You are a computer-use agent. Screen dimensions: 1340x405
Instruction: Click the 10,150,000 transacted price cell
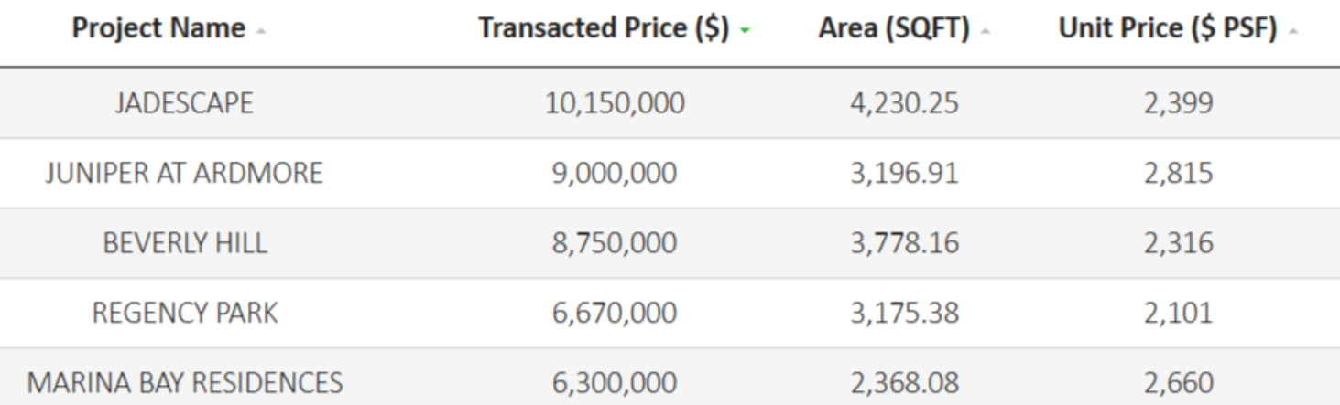click(x=614, y=103)
